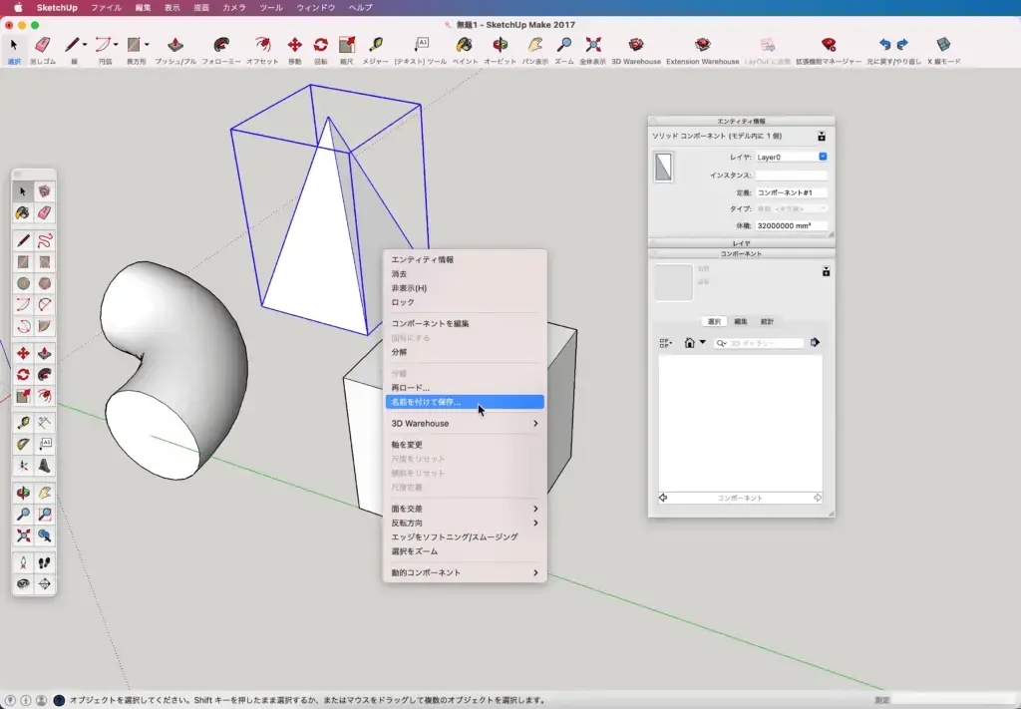Choose the [テキスト] ツール in top toolbar
The height and width of the screenshot is (709, 1021).
click(421, 44)
